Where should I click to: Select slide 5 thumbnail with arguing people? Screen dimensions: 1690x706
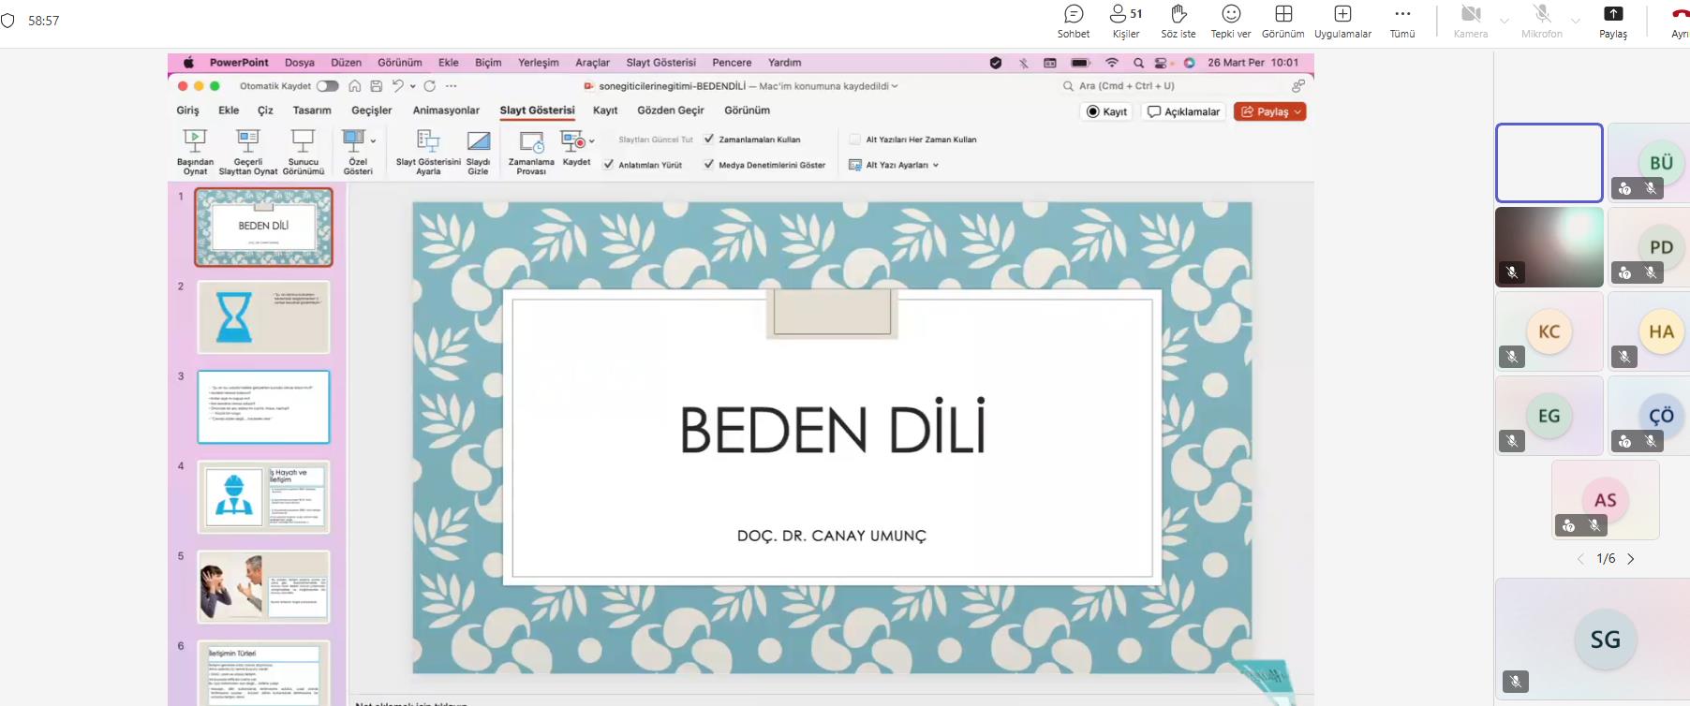coord(263,586)
